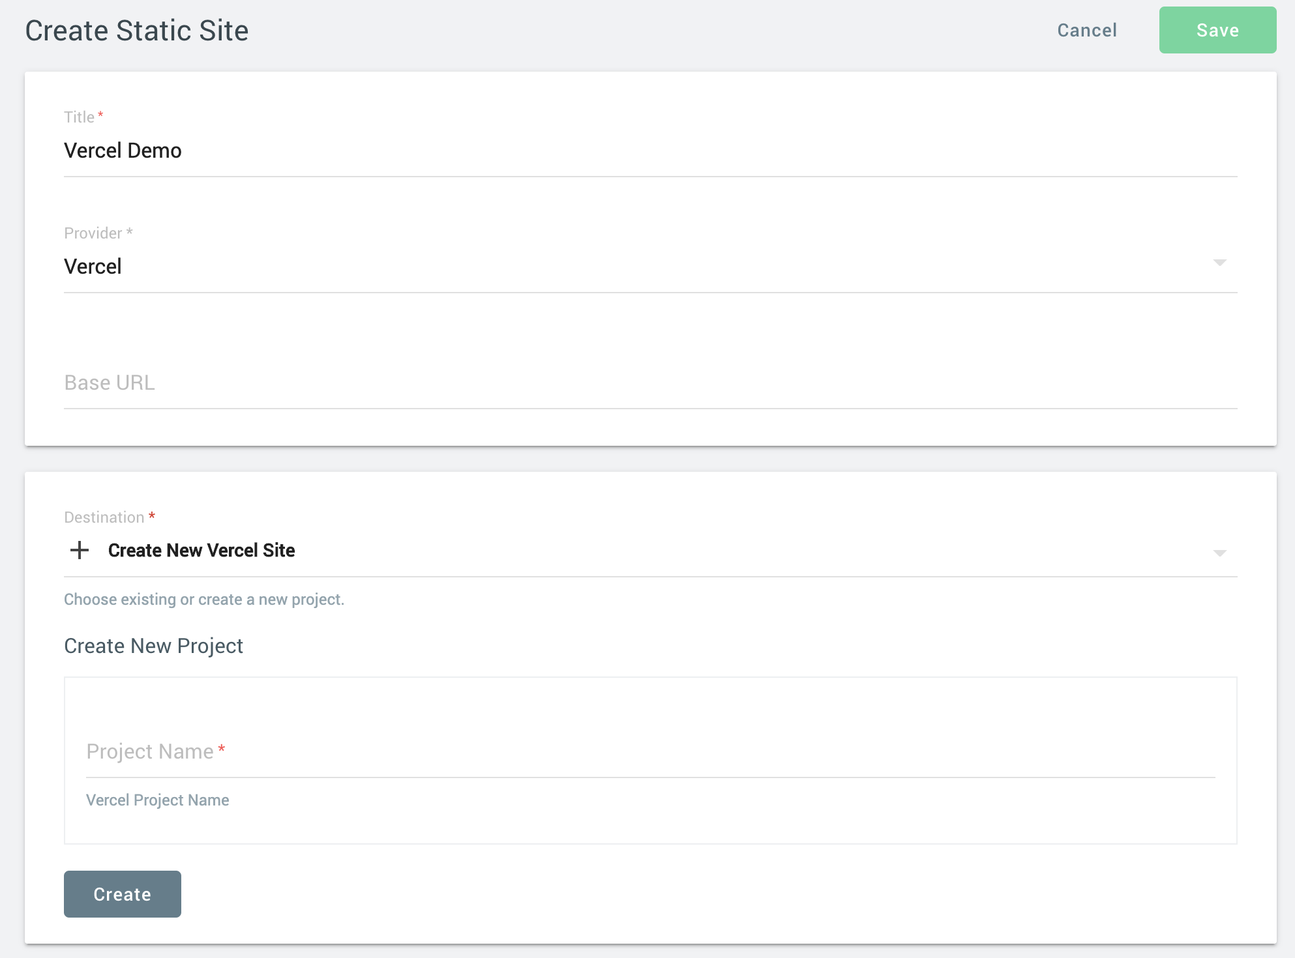Click the Vercel Project Name helper text
1295x958 pixels.
(158, 800)
